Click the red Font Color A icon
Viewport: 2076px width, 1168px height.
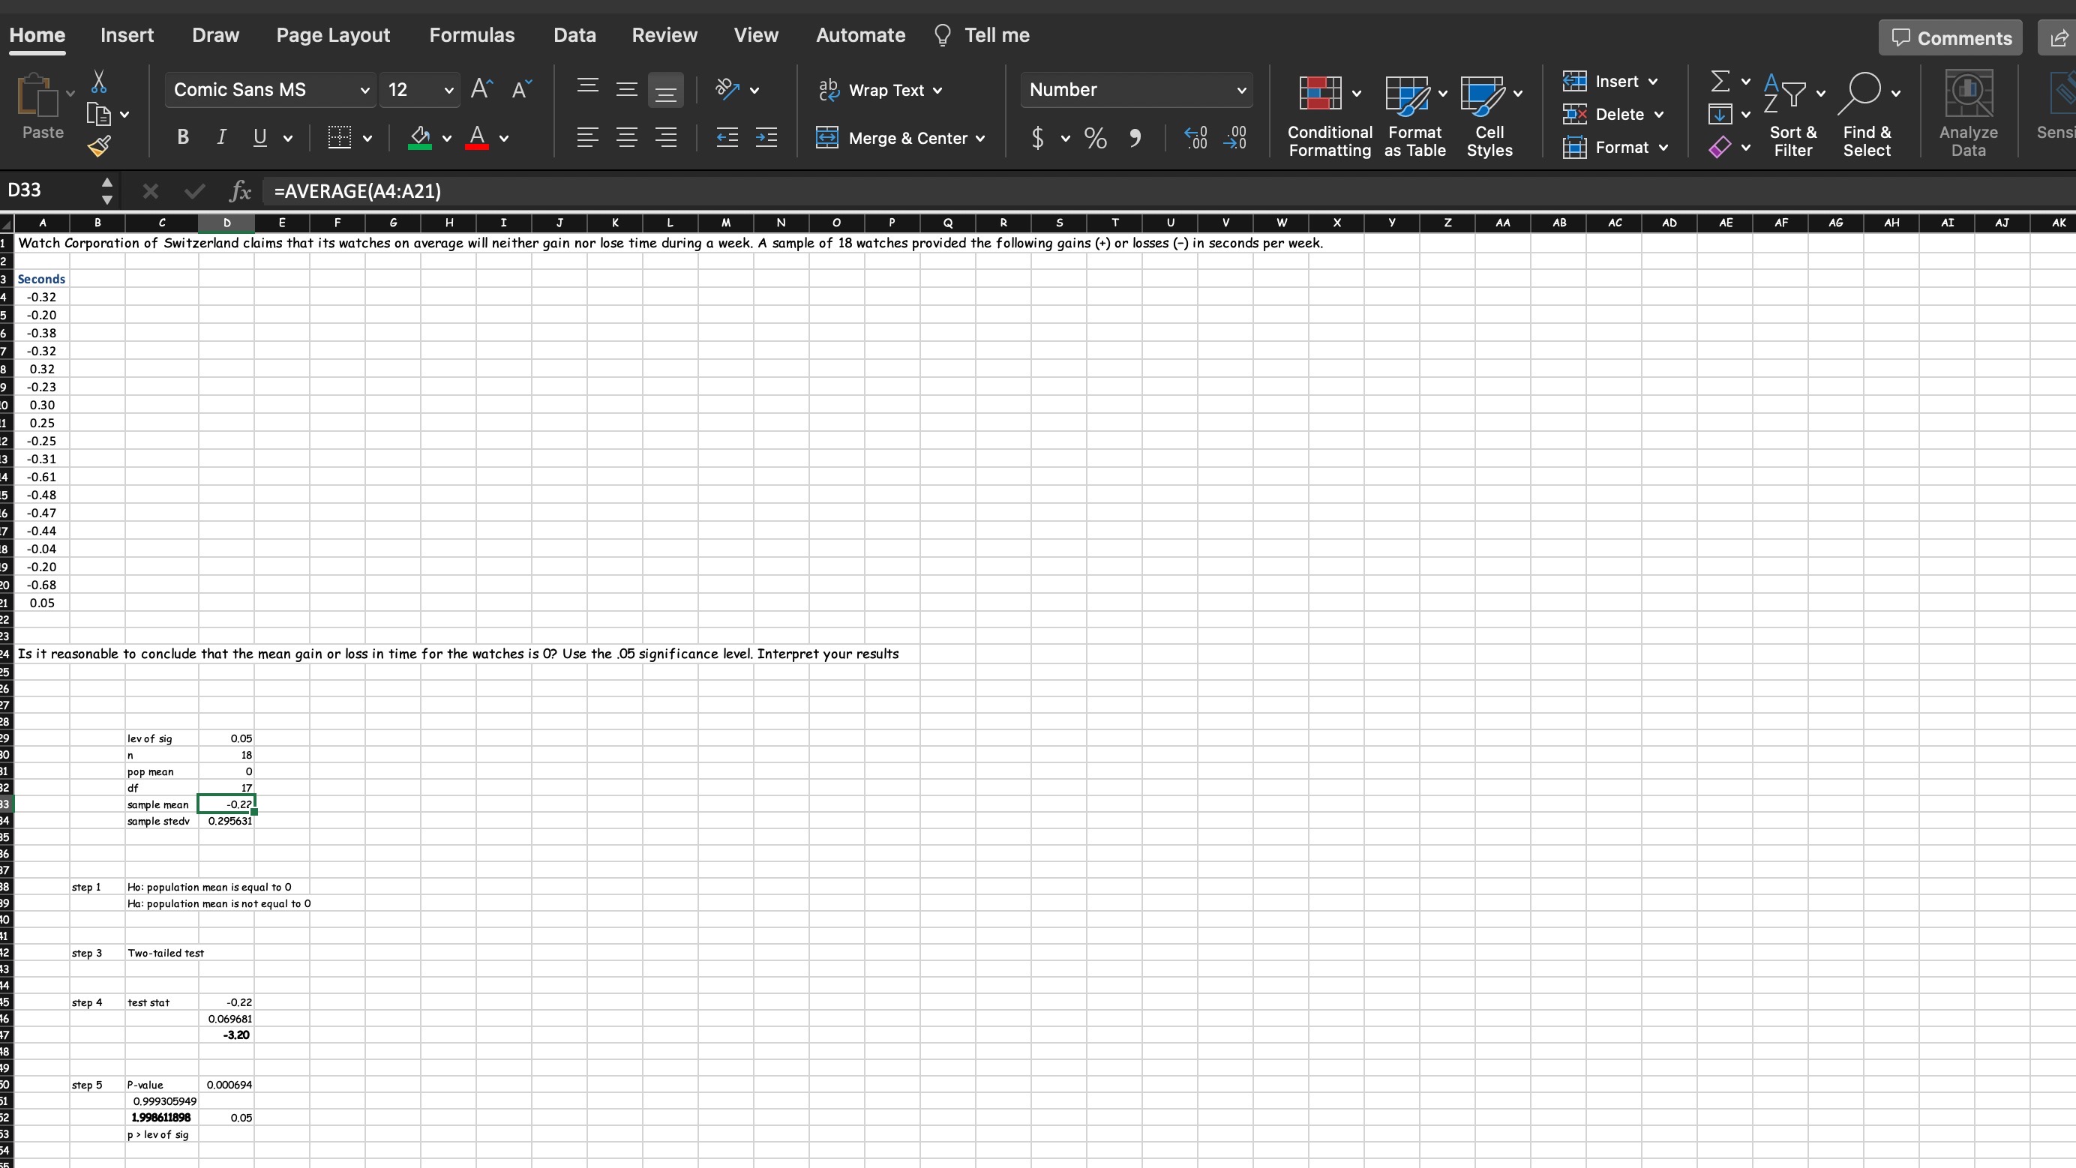[477, 138]
